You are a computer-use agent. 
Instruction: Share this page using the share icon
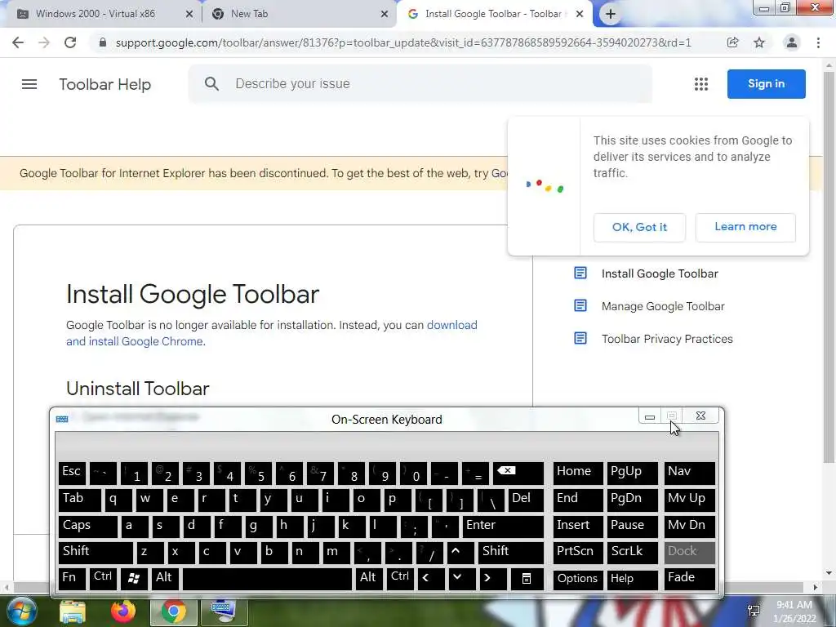point(732,42)
